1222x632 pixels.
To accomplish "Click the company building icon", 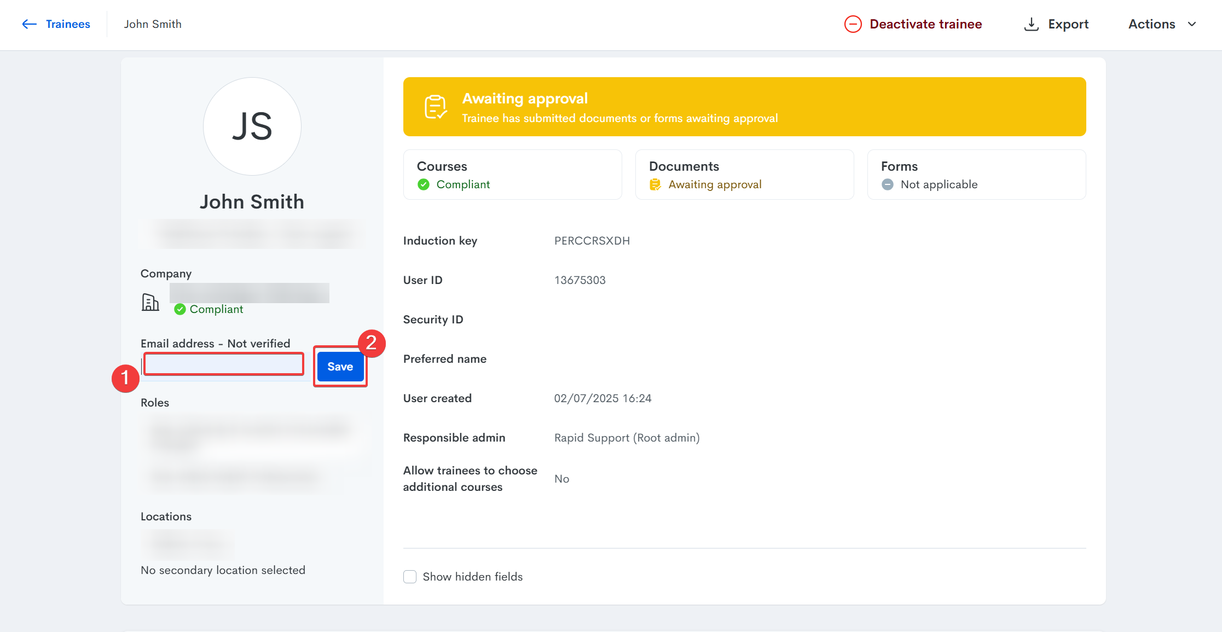I will coord(150,302).
